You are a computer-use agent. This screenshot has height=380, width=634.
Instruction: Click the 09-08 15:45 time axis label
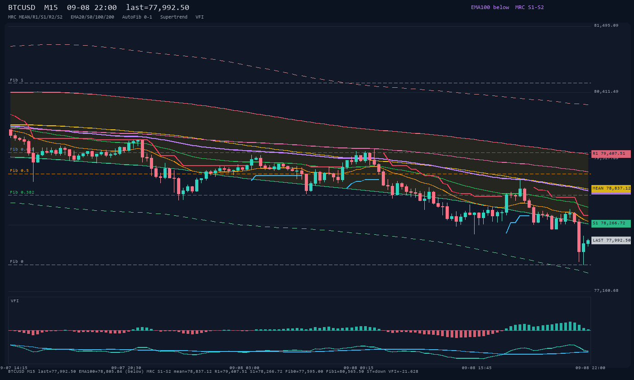point(477,368)
